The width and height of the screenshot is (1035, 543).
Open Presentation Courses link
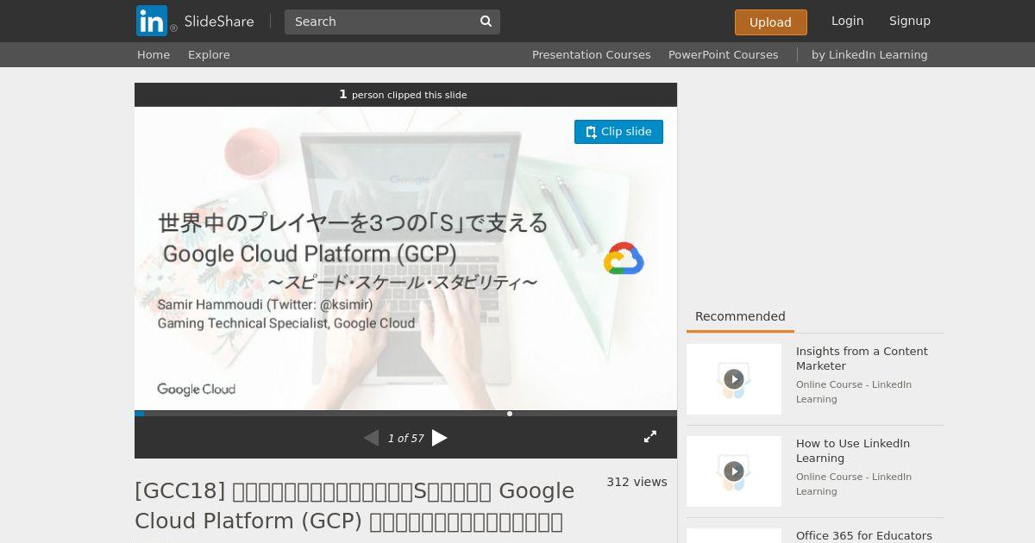coord(591,54)
